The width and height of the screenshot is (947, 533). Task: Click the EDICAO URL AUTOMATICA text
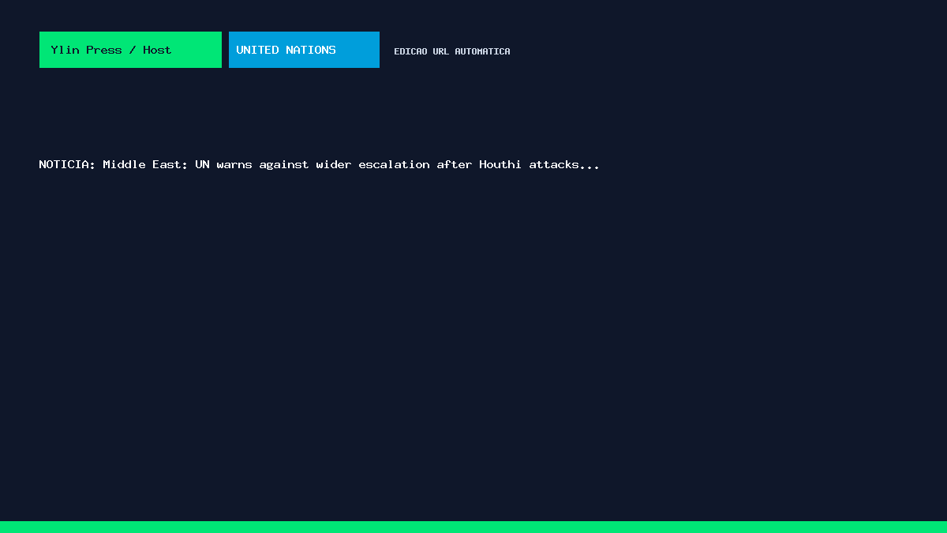click(x=452, y=51)
